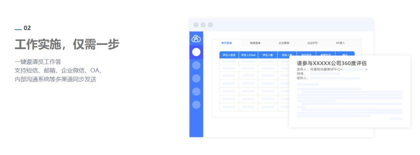Image resolution: width=420 pixels, height=155 pixels.
Task: Click the cloud A logo in the sidebar
Action: tap(196, 39)
